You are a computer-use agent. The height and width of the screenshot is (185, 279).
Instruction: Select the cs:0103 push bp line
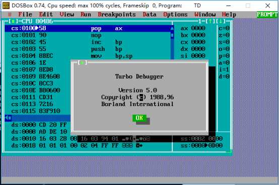87,49
